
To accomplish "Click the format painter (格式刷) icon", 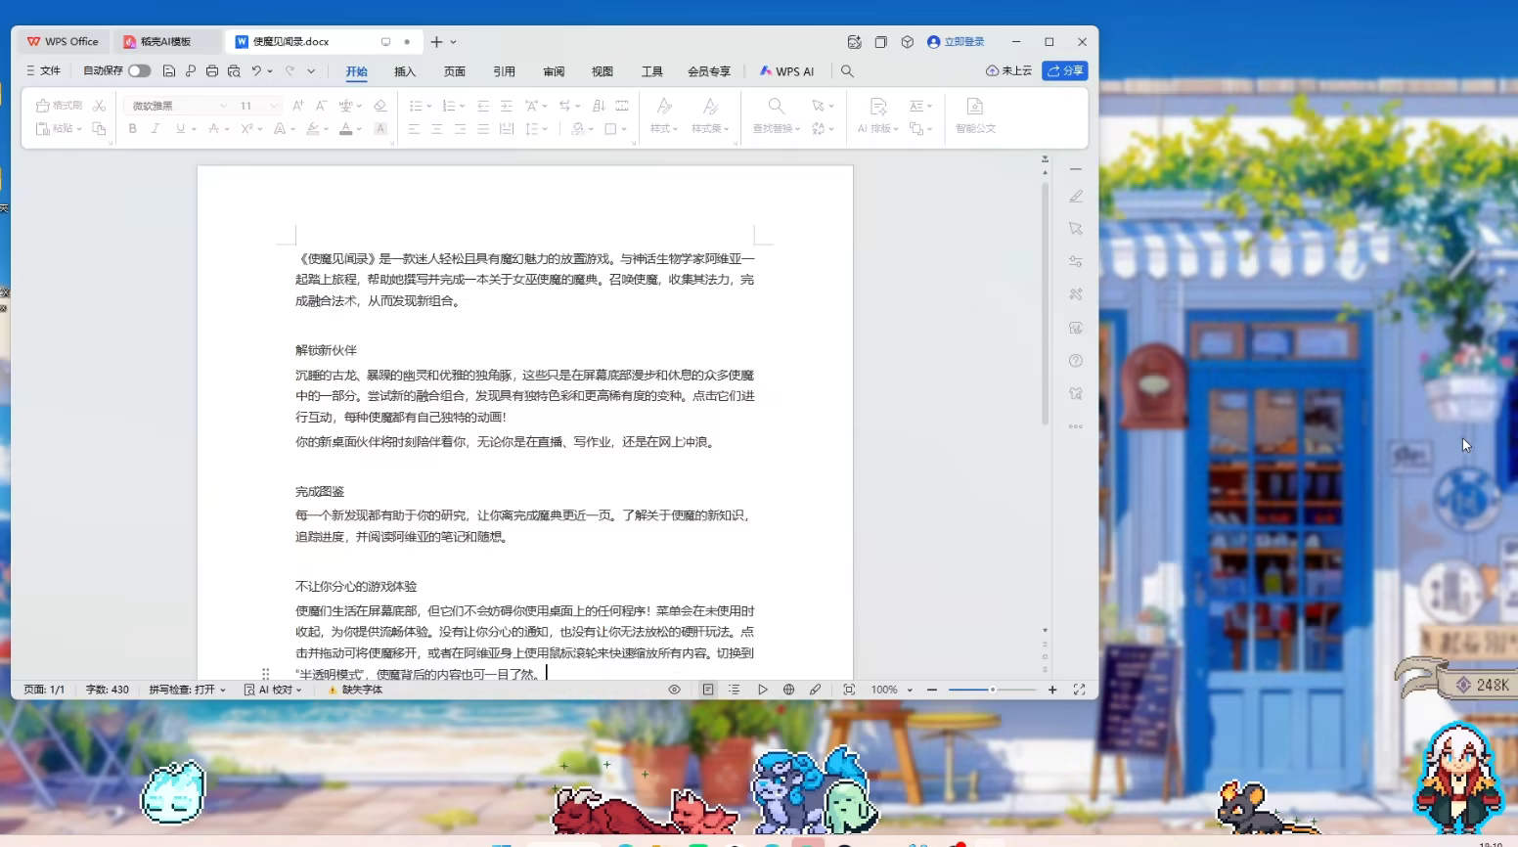I will click(x=59, y=106).
